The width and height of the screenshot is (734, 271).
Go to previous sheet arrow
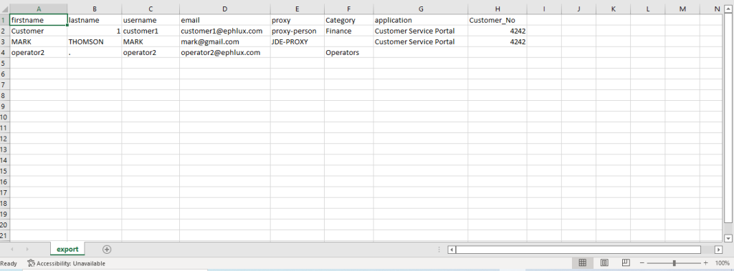pyautogui.click(x=11, y=250)
